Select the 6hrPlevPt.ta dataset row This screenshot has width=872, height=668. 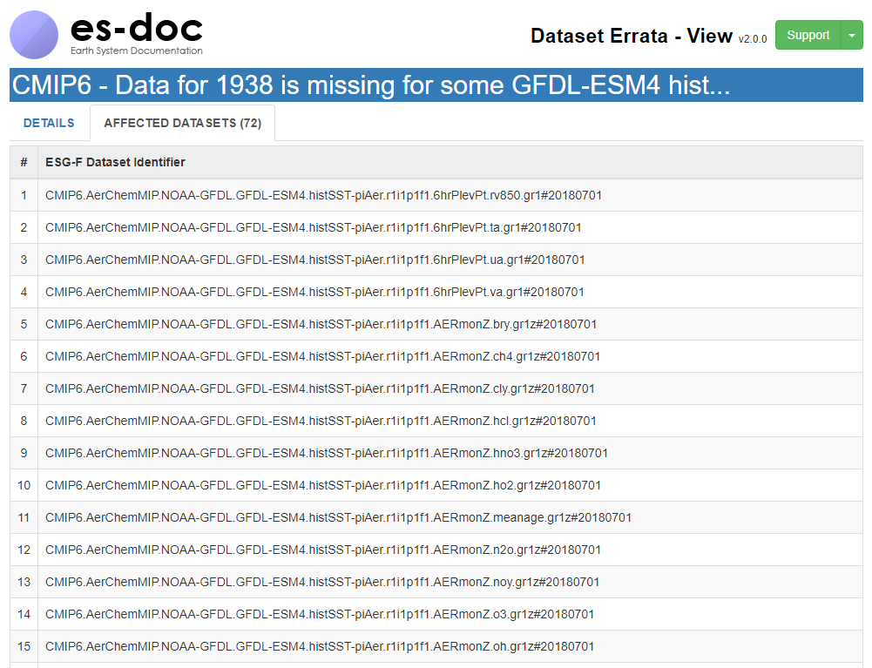pyautogui.click(x=313, y=227)
